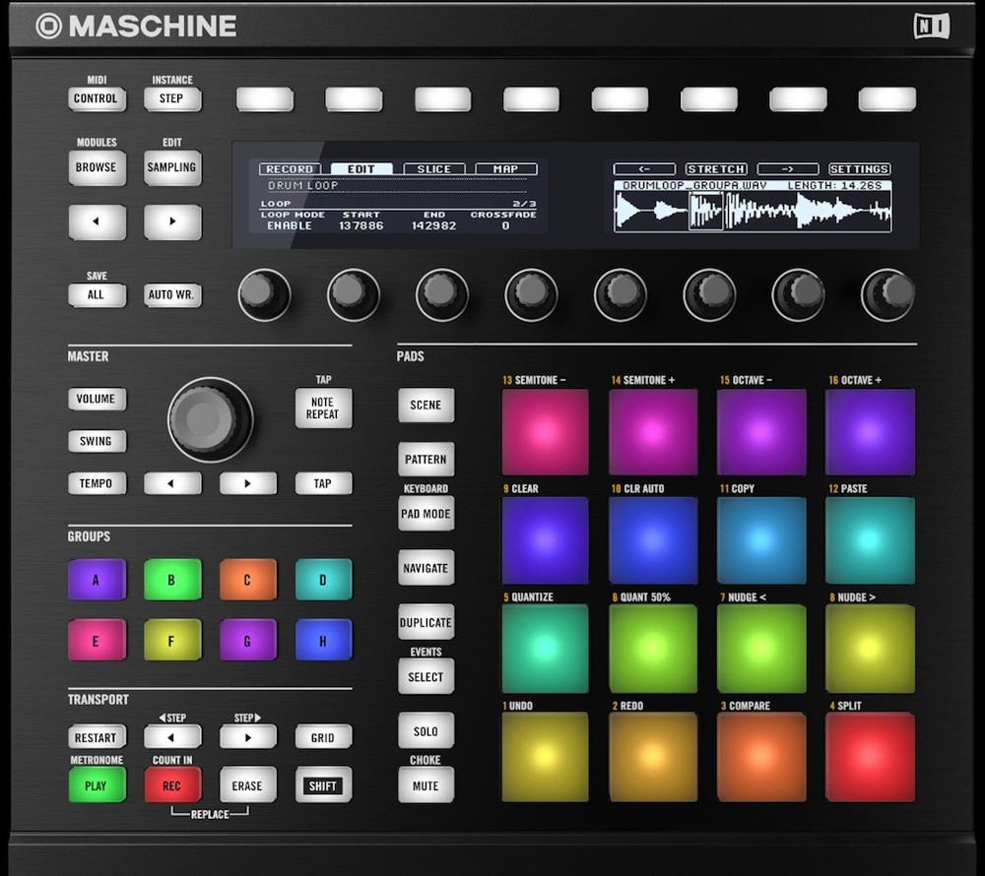Image resolution: width=985 pixels, height=876 pixels.
Task: Click the NAVIGATE button
Action: tap(426, 568)
